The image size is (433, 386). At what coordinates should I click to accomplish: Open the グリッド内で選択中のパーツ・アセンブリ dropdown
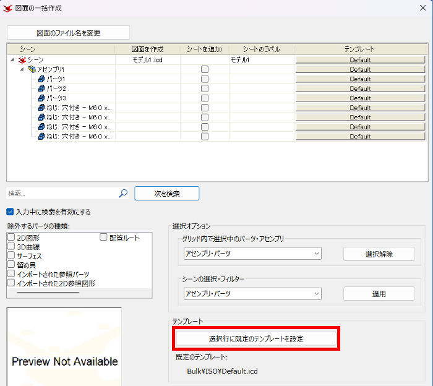point(252,254)
